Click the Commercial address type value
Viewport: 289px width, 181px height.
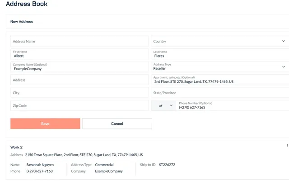coord(104,165)
